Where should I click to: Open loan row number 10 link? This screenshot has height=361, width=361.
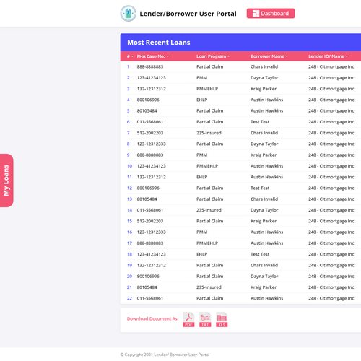[129, 166]
